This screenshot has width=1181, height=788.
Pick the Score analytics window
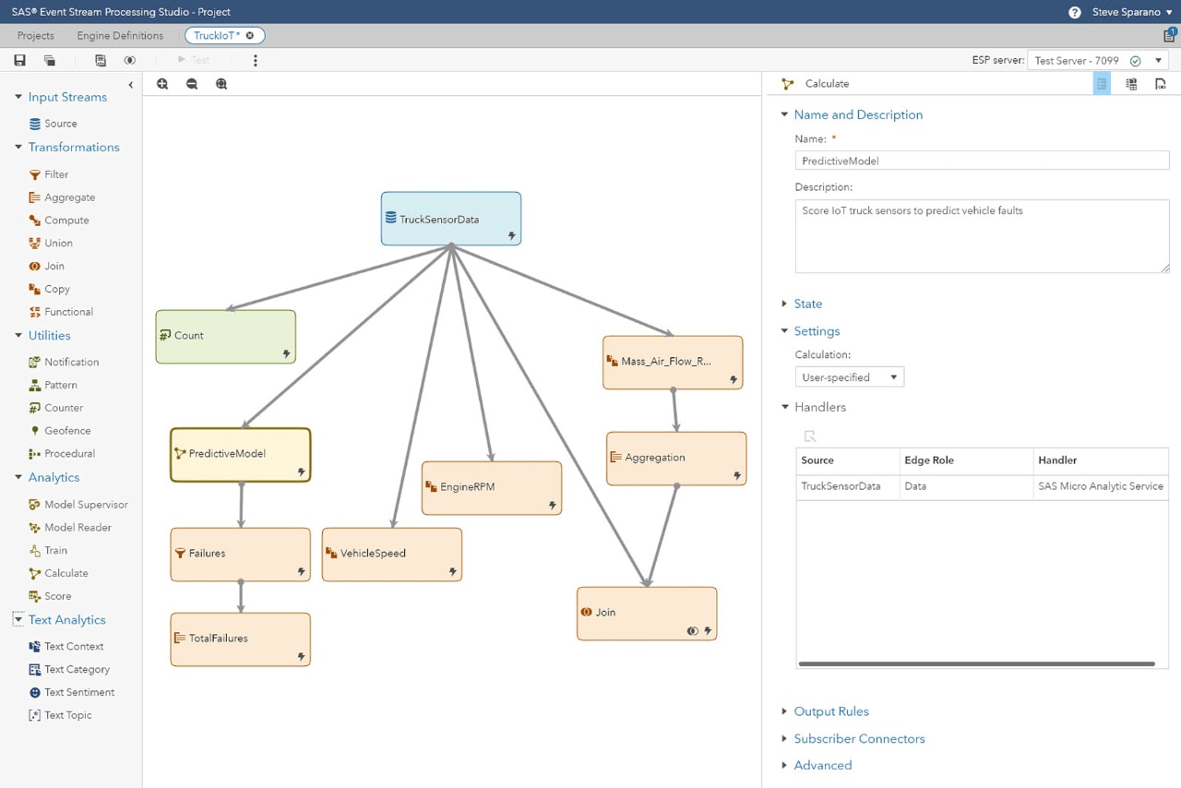tap(50, 596)
